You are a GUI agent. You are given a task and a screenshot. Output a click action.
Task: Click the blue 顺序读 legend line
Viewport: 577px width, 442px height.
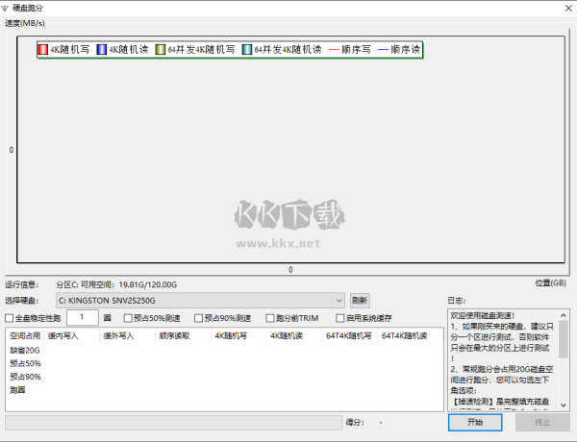[x=383, y=50]
